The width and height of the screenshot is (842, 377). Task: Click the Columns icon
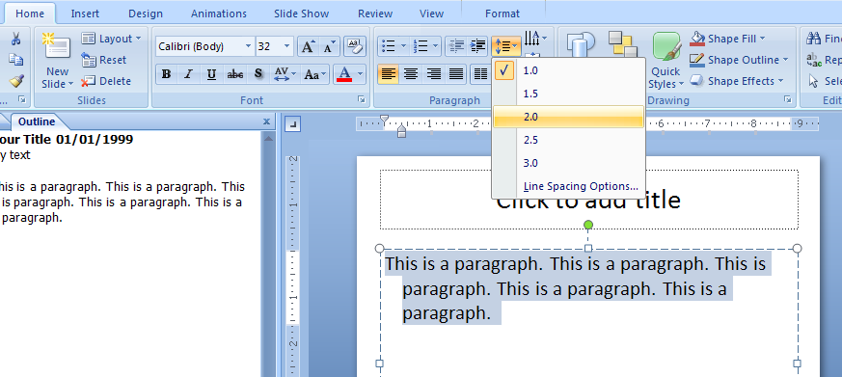pos(480,74)
